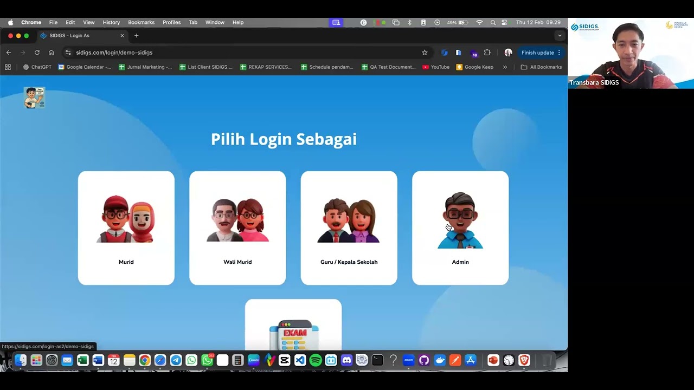Open Spotify from the dock
The height and width of the screenshot is (390, 694).
click(316, 360)
